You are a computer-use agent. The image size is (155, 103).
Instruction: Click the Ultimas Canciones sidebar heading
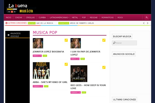(125, 99)
